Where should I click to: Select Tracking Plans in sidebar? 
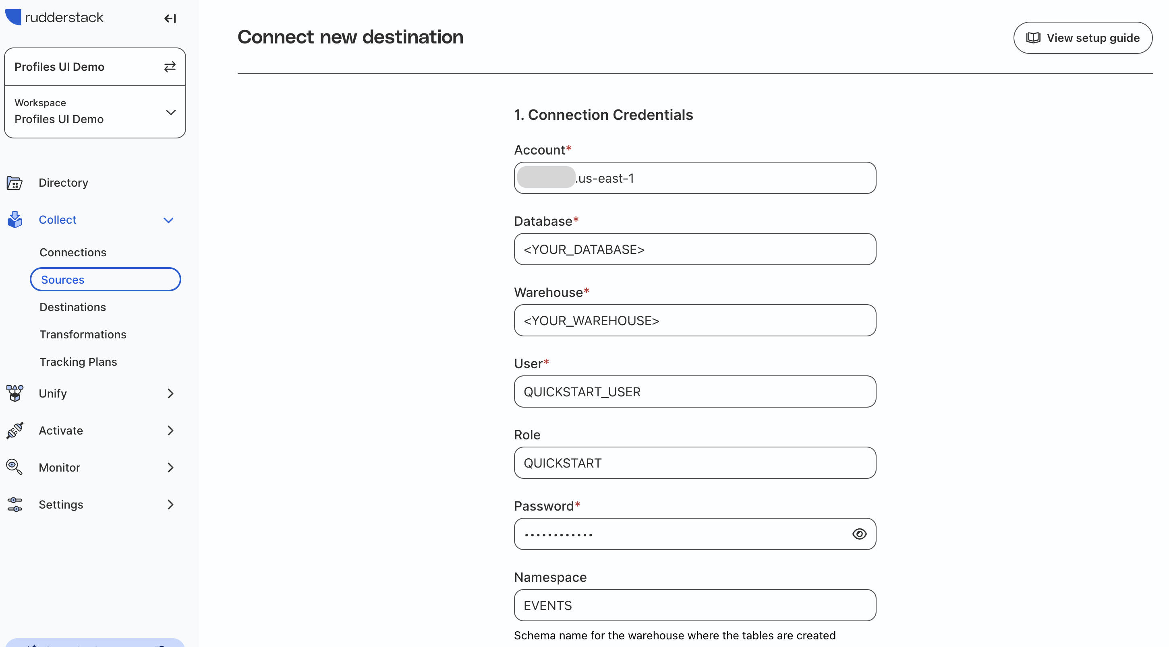coord(78,361)
